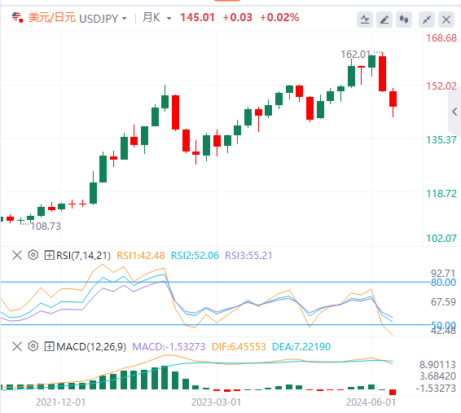Click the 2021-12-01 date axis label
The height and width of the screenshot is (413, 461).
point(60,402)
